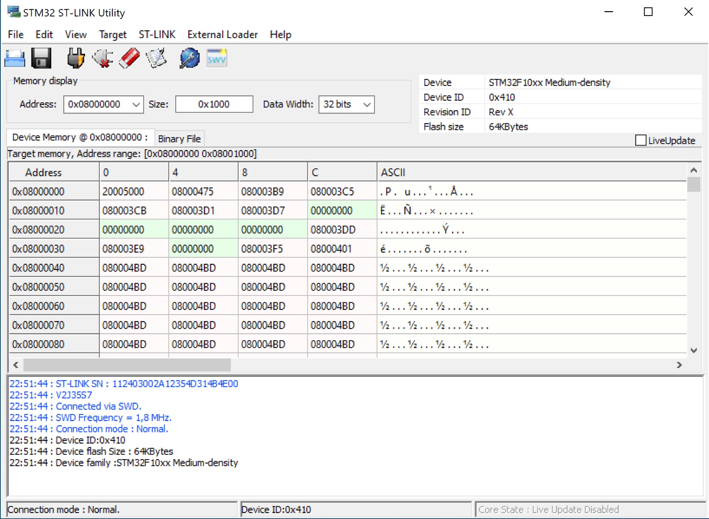The image size is (709, 519).
Task: Connect to the target via plug icon
Action: [x=76, y=58]
